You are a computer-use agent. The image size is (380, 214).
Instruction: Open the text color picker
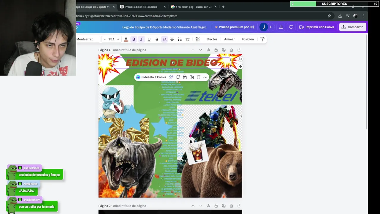click(126, 39)
